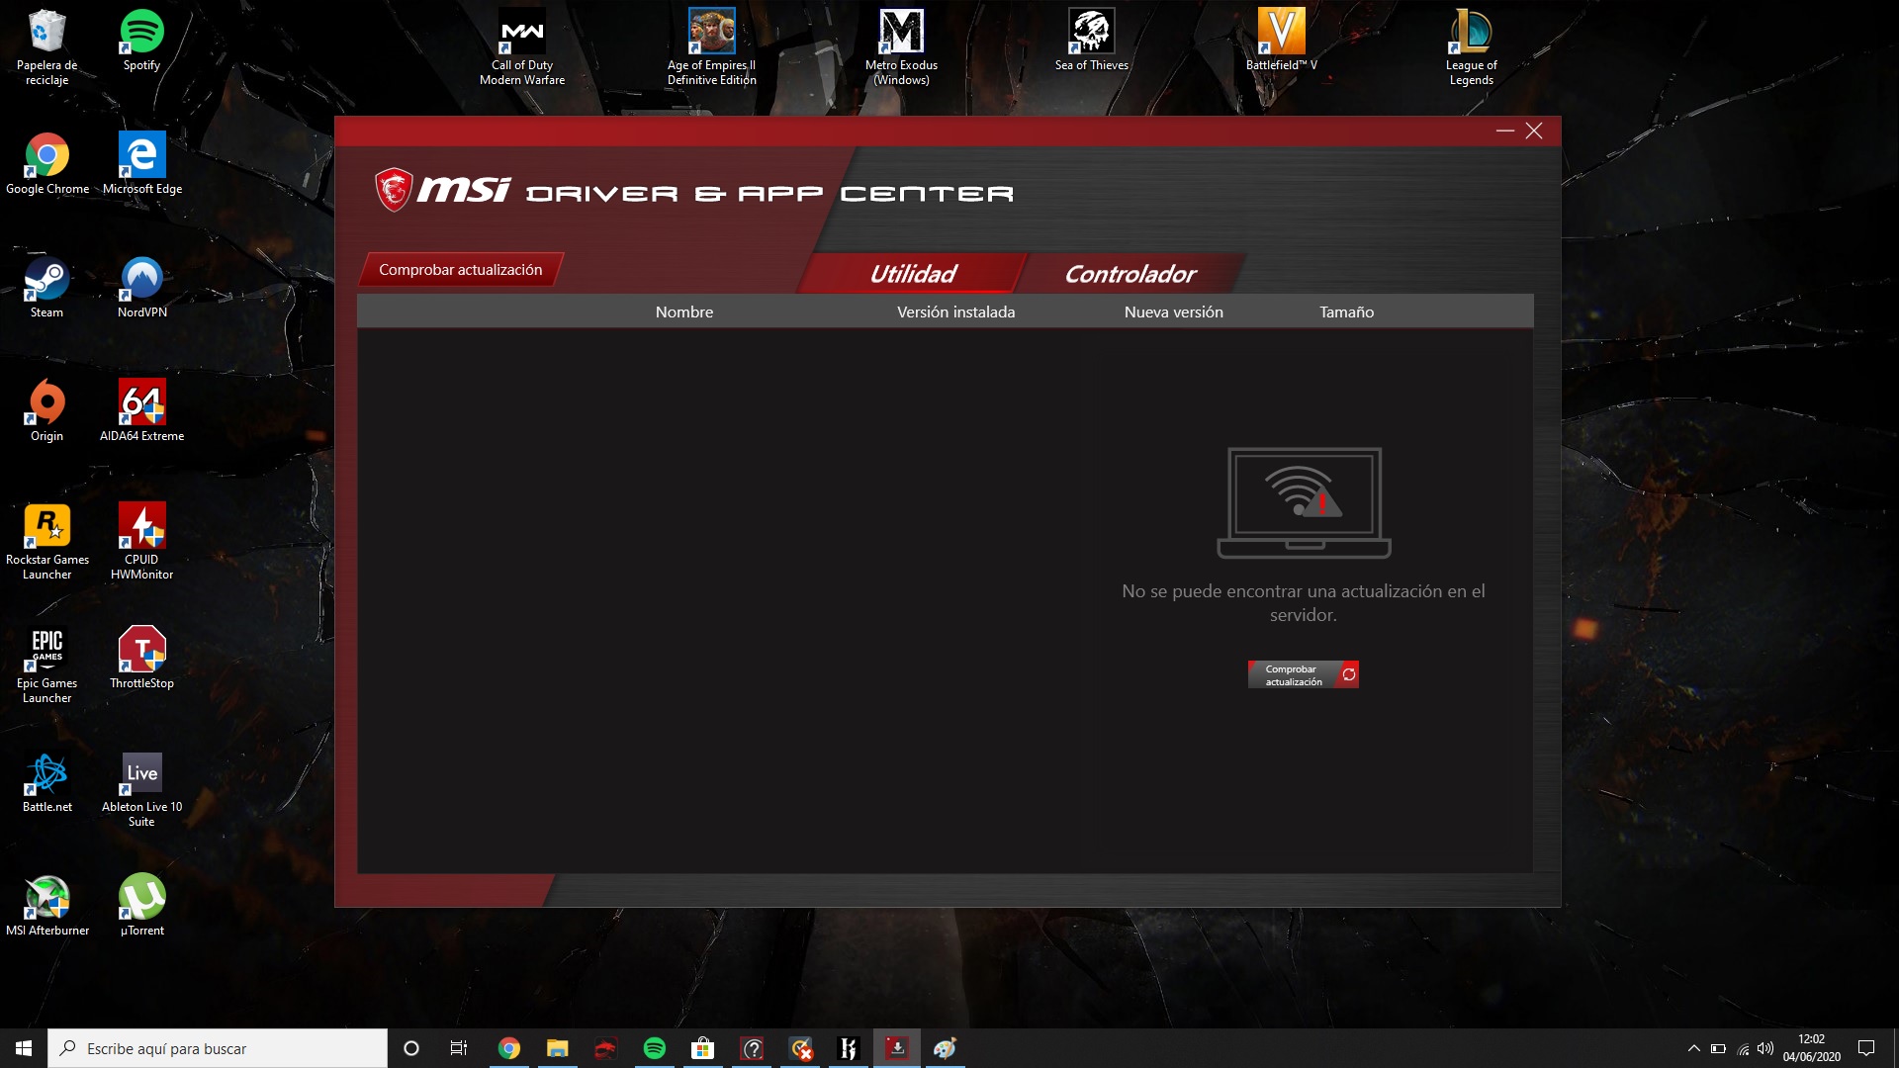Screen dimensions: 1899x1068
Task: Open Age of Empires II Definitive Edition
Action: point(711,47)
